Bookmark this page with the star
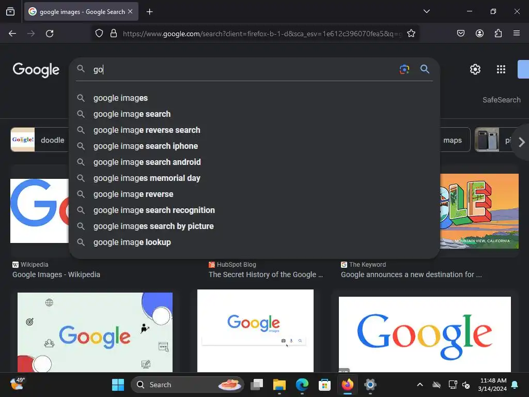Screen dimensions: 529x397 411,34
